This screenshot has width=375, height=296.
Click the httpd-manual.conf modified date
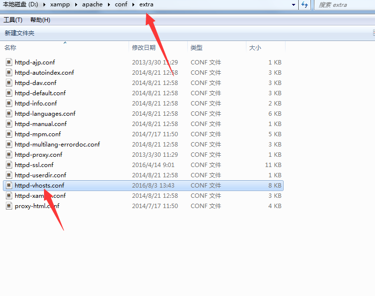coord(155,124)
